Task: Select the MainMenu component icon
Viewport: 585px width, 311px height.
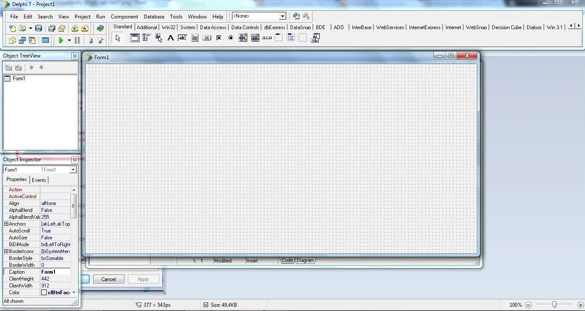Action: point(146,38)
